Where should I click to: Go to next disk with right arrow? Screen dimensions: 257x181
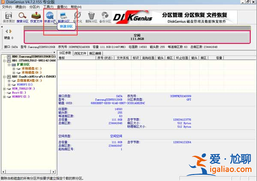point(10,31)
